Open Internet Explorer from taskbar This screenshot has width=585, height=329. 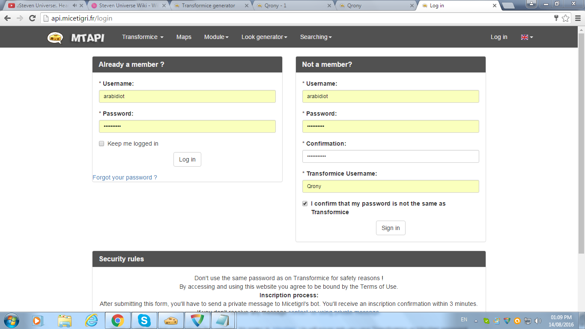tap(91, 320)
